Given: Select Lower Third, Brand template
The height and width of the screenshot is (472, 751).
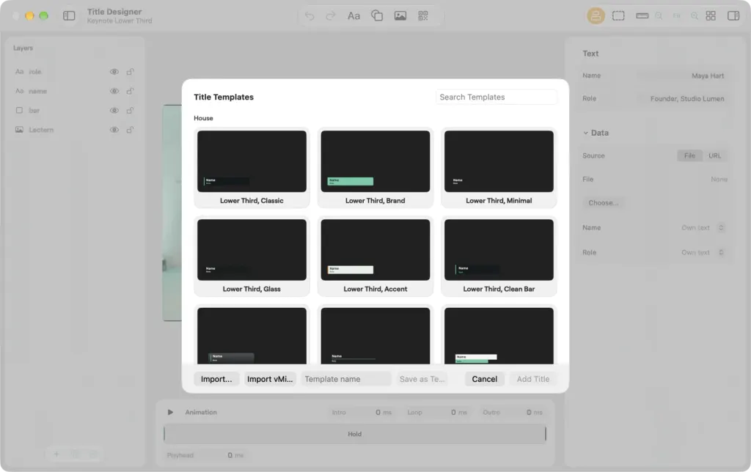Looking at the screenshot, I should tap(375, 168).
